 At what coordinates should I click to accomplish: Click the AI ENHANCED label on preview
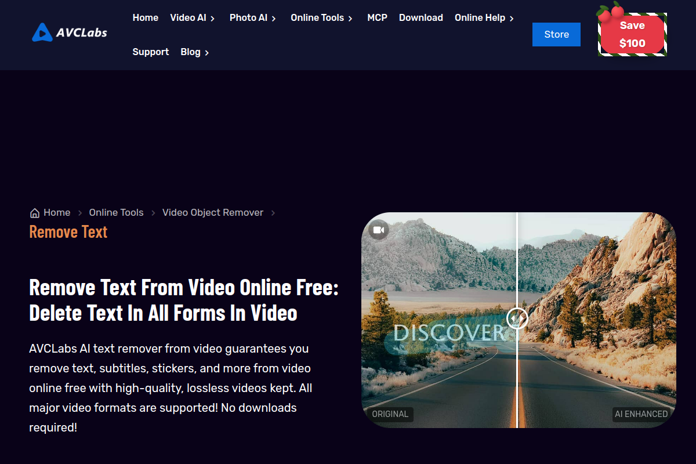point(641,414)
